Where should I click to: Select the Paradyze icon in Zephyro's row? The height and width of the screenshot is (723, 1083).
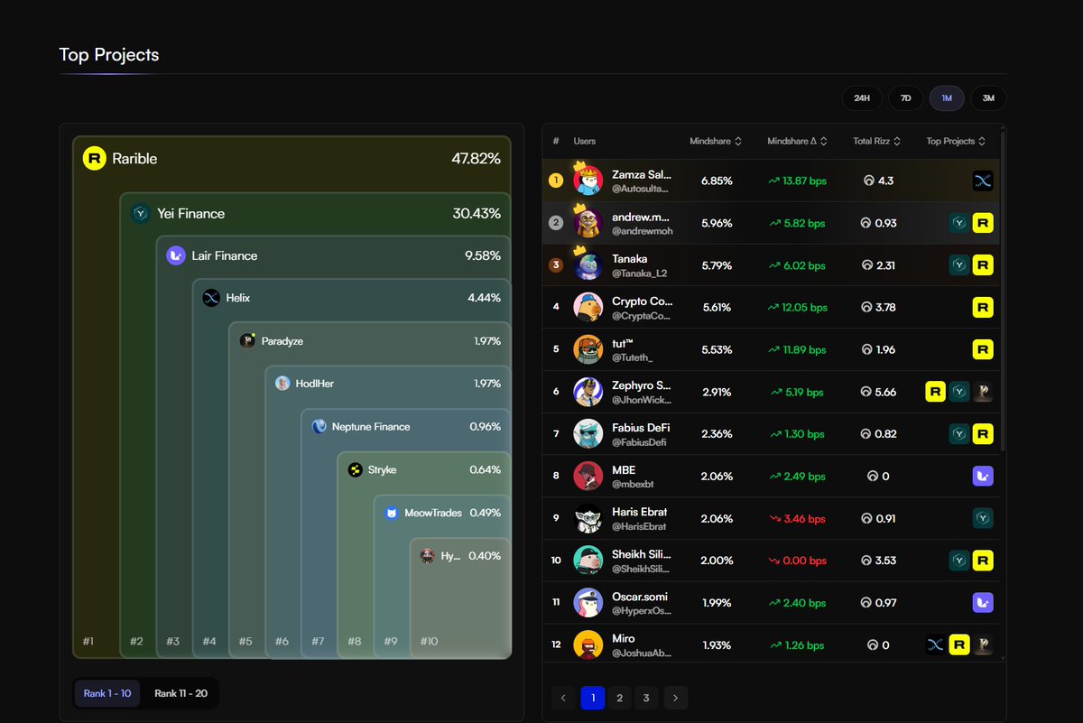point(983,392)
